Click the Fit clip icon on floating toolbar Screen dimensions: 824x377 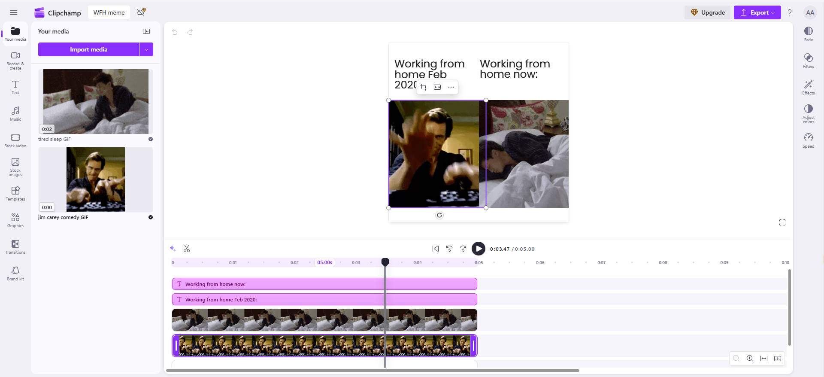[437, 87]
